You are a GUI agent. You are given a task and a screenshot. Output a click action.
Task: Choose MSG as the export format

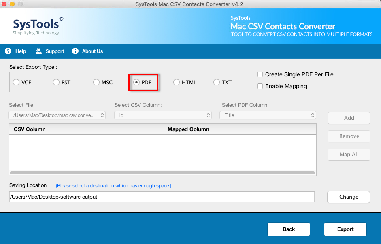click(x=96, y=82)
